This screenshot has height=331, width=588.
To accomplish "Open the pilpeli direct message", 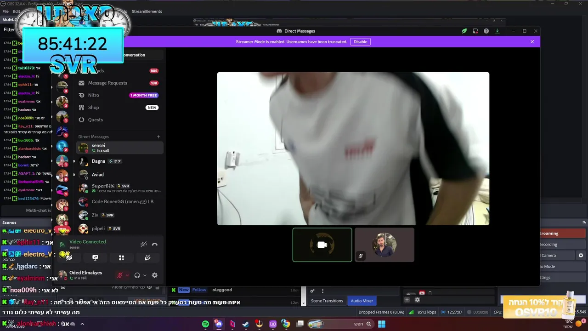I will coord(119,228).
